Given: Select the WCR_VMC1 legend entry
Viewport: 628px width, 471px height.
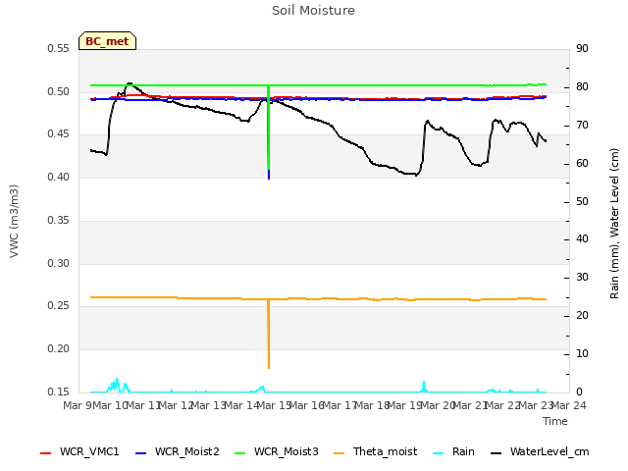Looking at the screenshot, I should 79,451.
